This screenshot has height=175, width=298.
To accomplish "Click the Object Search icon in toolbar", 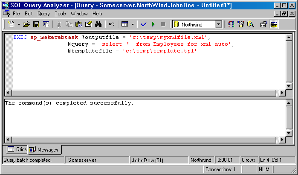I will pyautogui.click(x=251, y=25).
